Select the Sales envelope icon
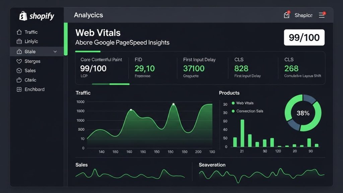 pos(20,70)
